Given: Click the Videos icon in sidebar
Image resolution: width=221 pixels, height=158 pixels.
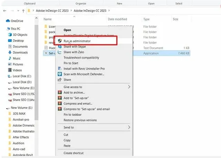Looking at the screenshot, I should [10, 70].
